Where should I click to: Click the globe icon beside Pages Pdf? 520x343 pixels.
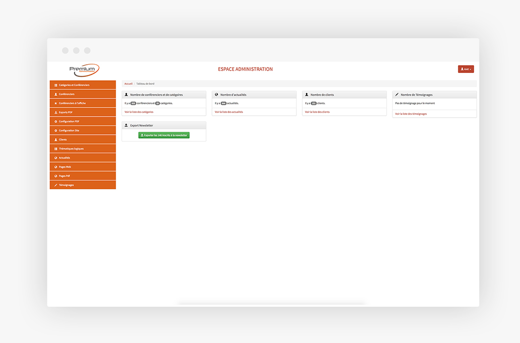(56, 176)
